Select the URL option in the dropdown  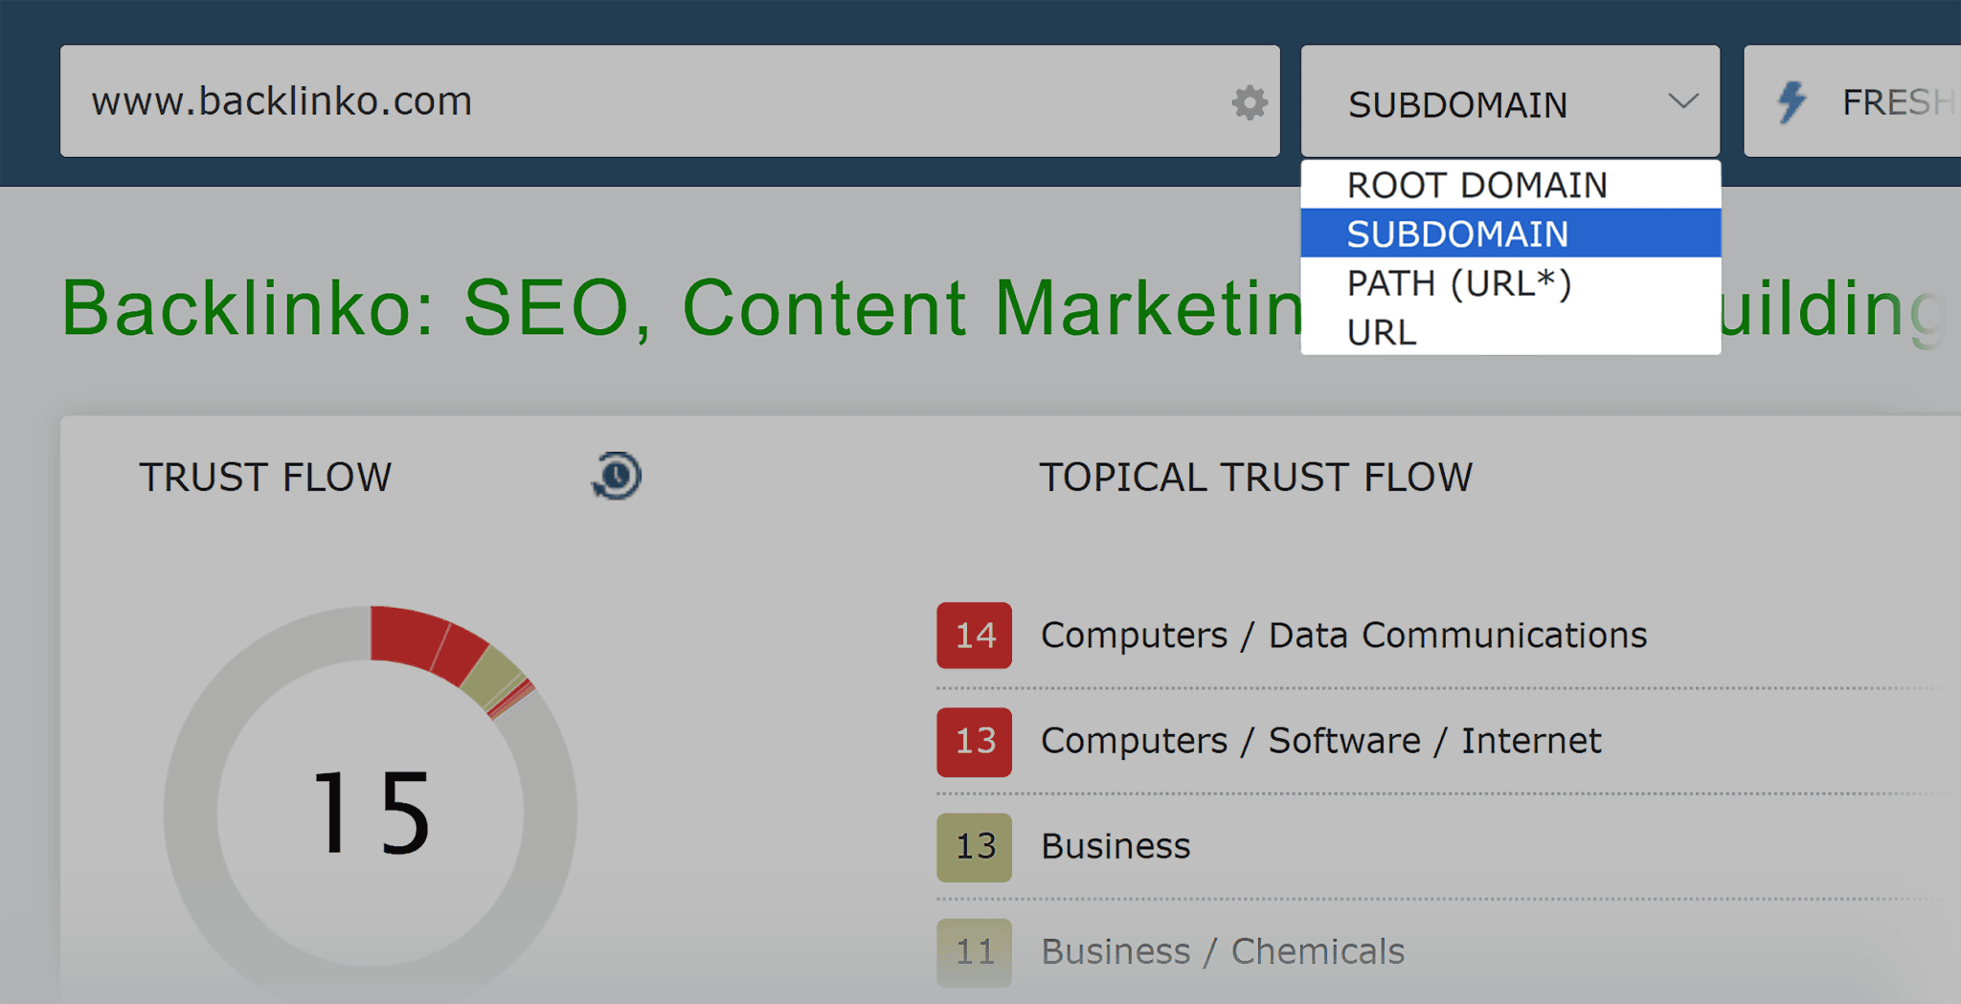[1510, 332]
